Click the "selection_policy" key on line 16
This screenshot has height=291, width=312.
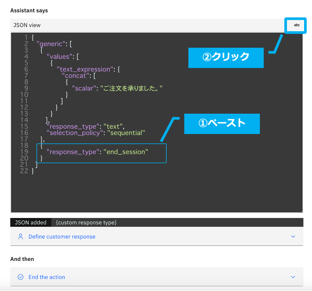click(x=75, y=133)
